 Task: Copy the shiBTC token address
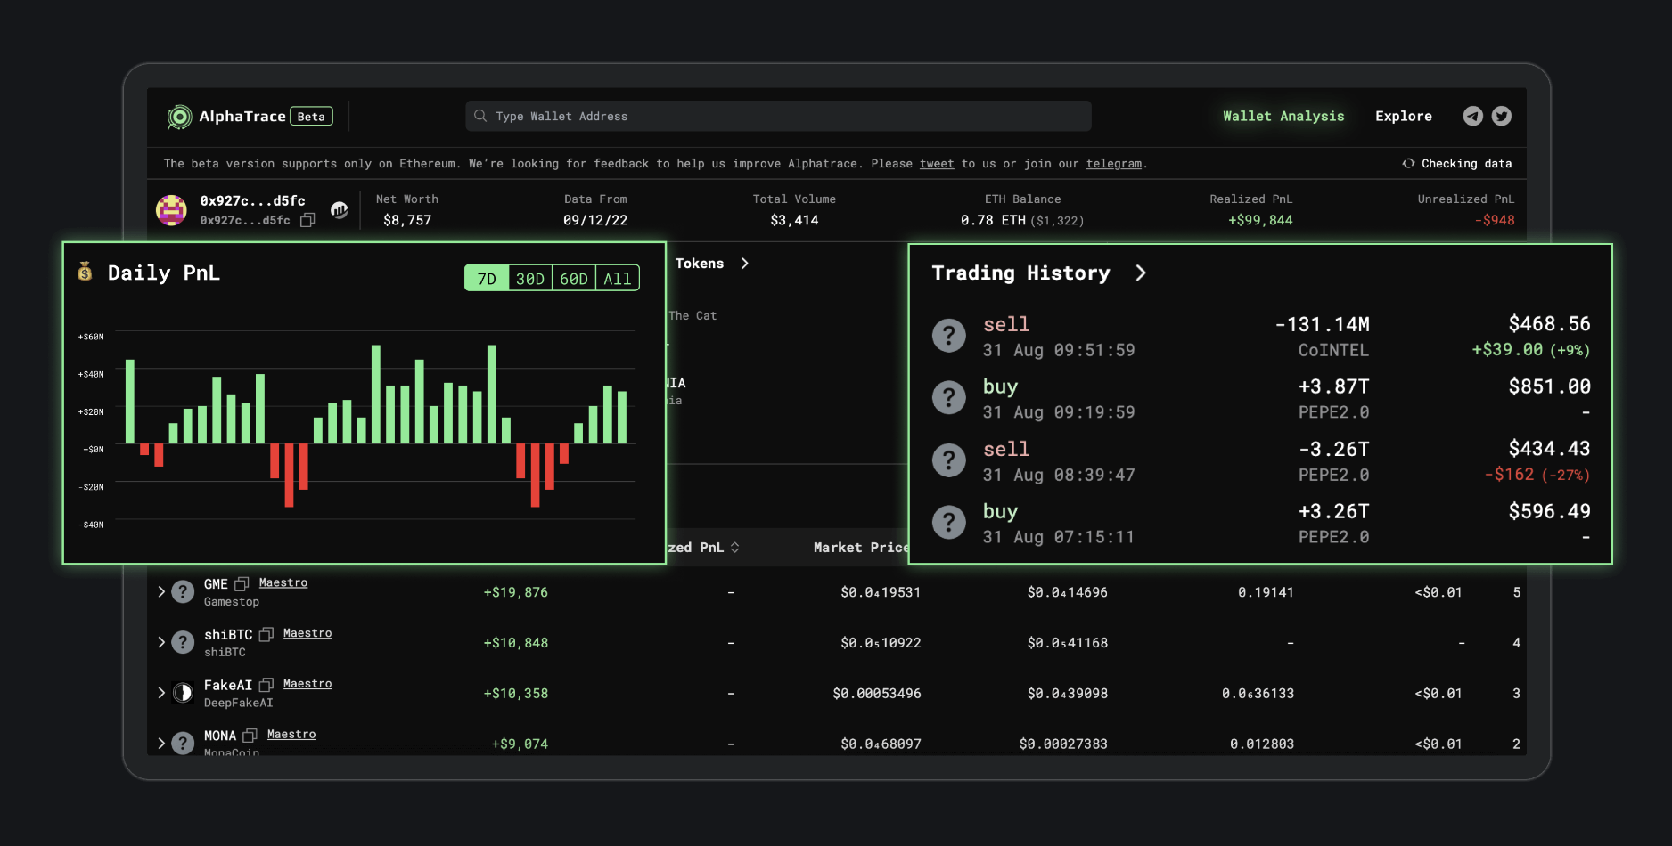click(266, 635)
